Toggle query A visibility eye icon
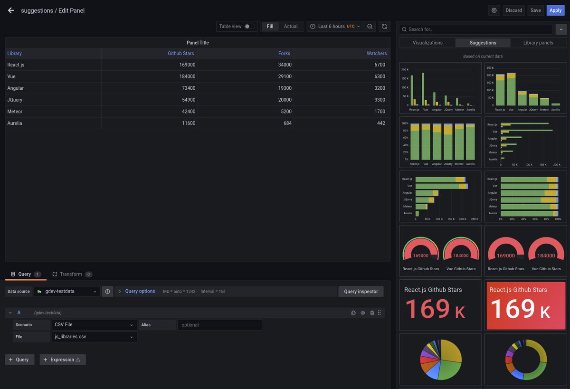This screenshot has height=389, width=570. pos(363,313)
